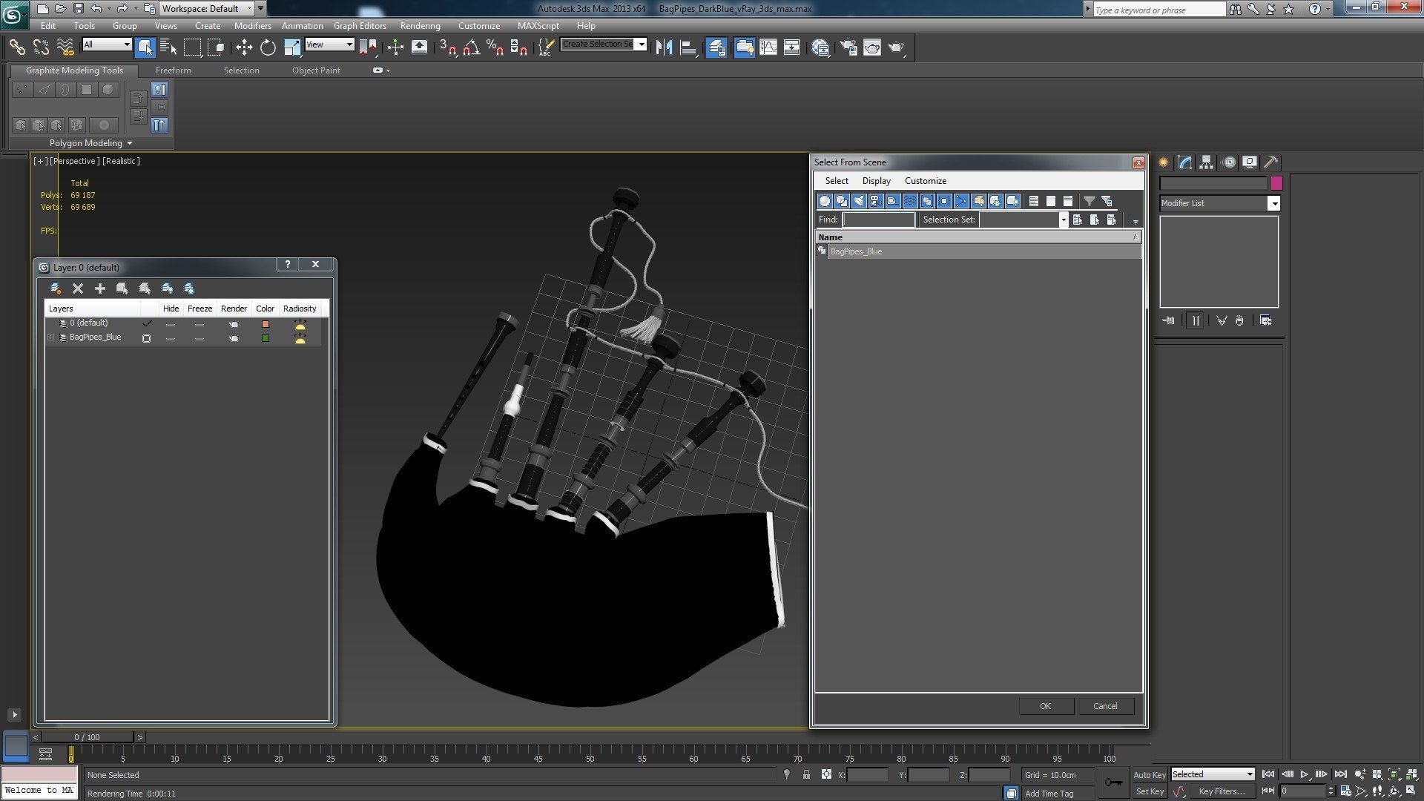Image resolution: width=1424 pixels, height=801 pixels.
Task: Switch to the Freeform ribbon tab
Action: [x=173, y=70]
